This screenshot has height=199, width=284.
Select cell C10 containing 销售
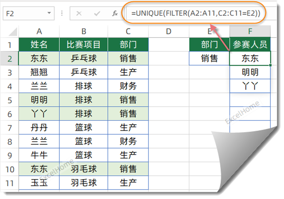(128, 169)
